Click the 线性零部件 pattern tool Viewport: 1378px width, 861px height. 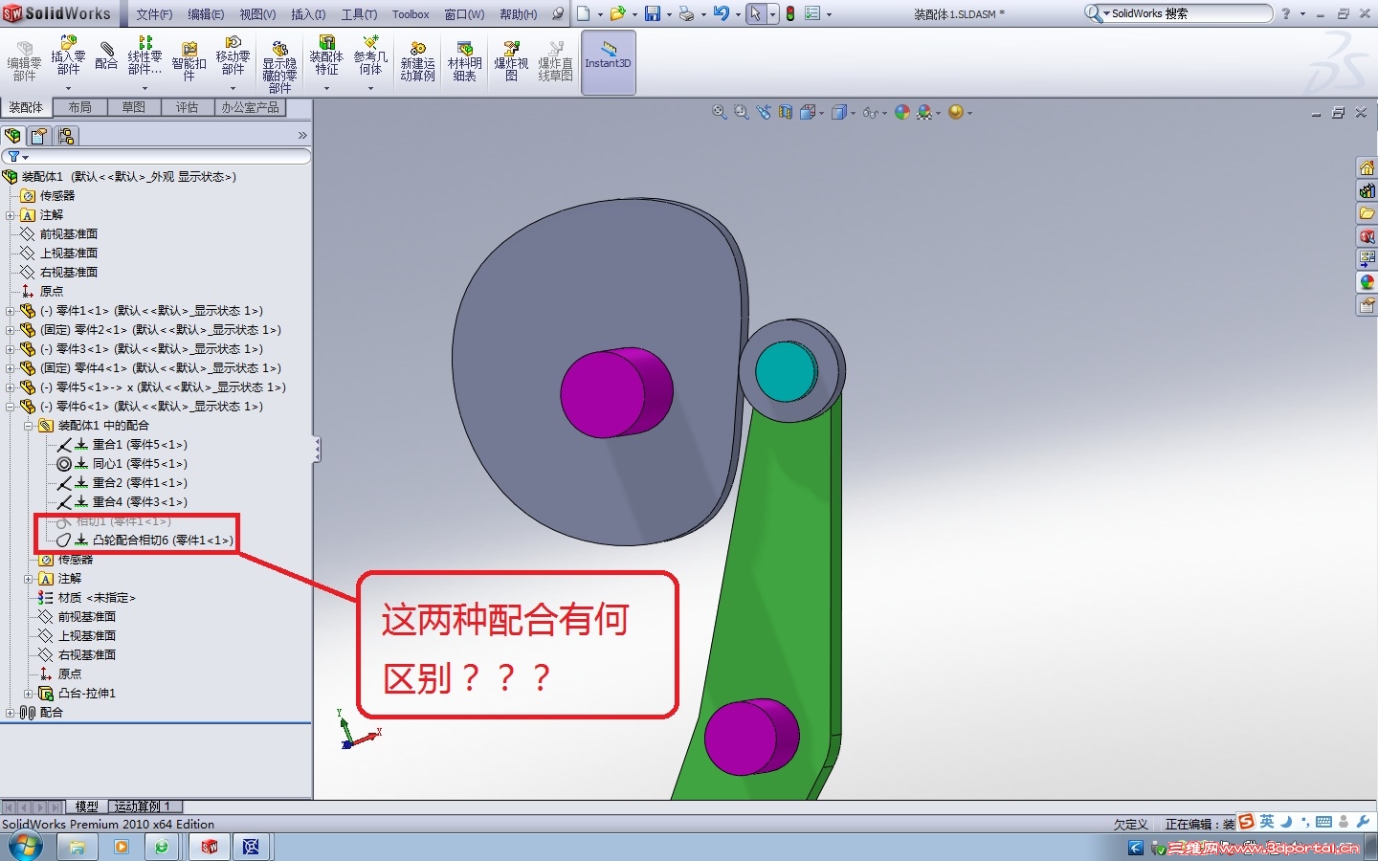[144, 56]
